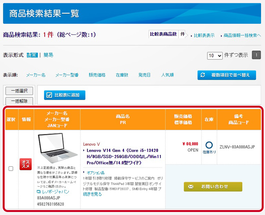This screenshot has height=215, width=265.
Task: Add selection with 比較表に追加 button
Action: (65, 95)
